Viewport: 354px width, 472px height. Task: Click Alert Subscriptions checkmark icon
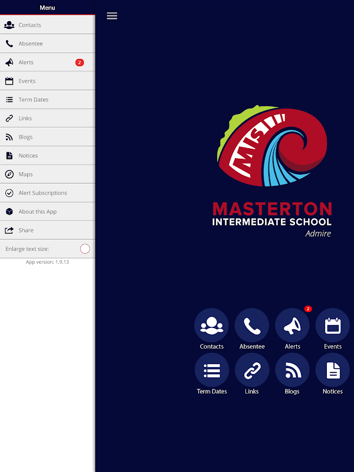9,193
